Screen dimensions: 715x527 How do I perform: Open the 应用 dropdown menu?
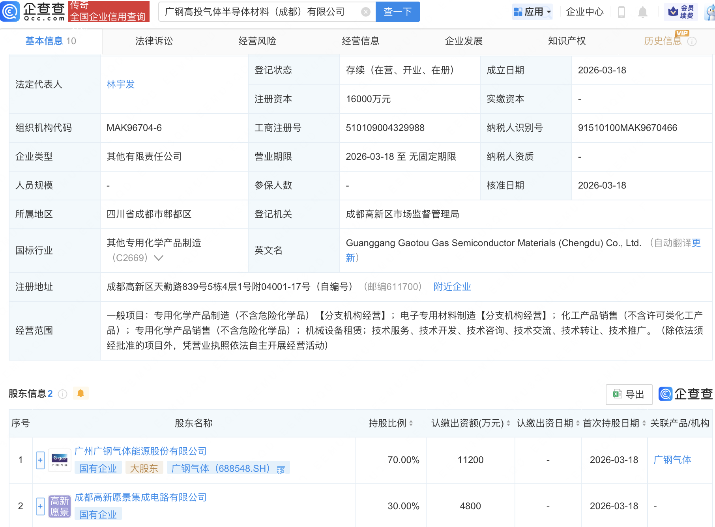(532, 11)
